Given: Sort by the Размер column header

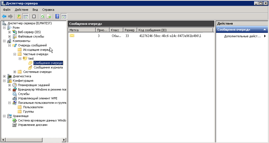Looking at the screenshot, I should tap(130, 30).
